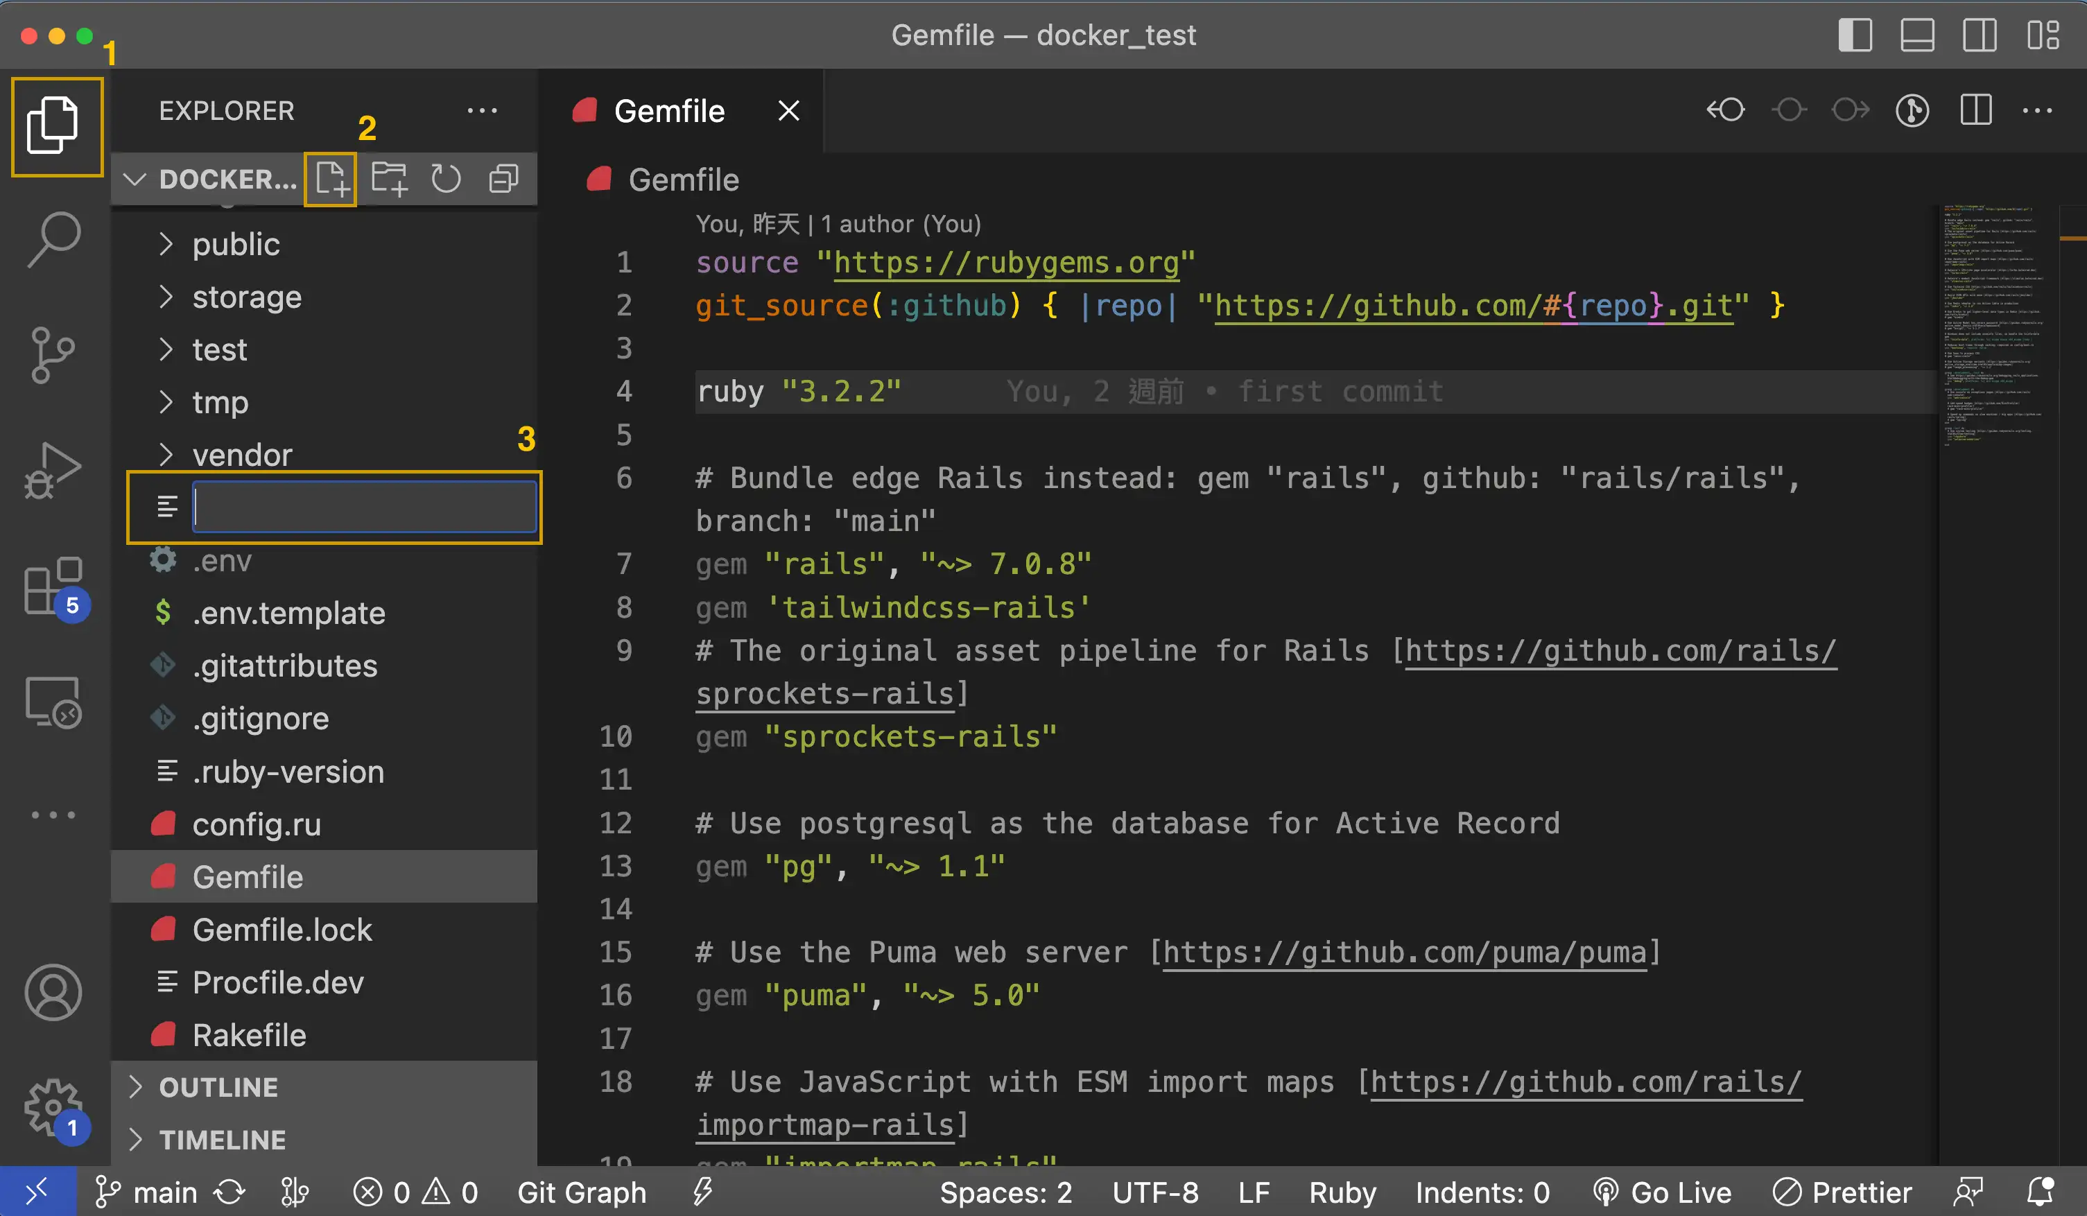This screenshot has height=1216, width=2087.
Task: Expand the TIMELINE section
Action: [222, 1140]
